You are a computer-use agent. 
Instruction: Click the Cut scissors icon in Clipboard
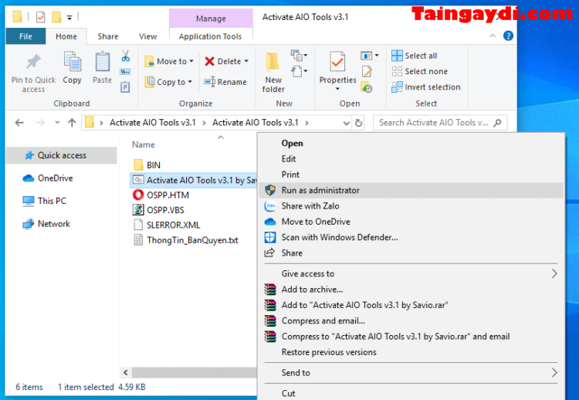click(x=126, y=56)
